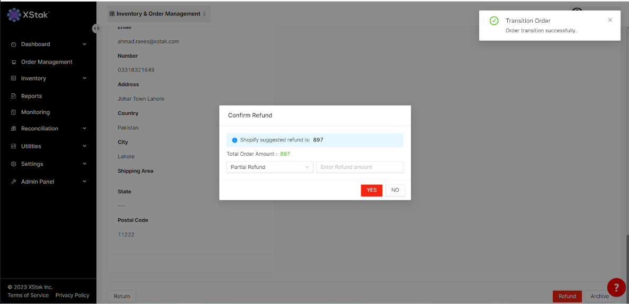Screen dimensions: 629x304
Task: Click the red help question mark icon
Action: click(x=616, y=287)
